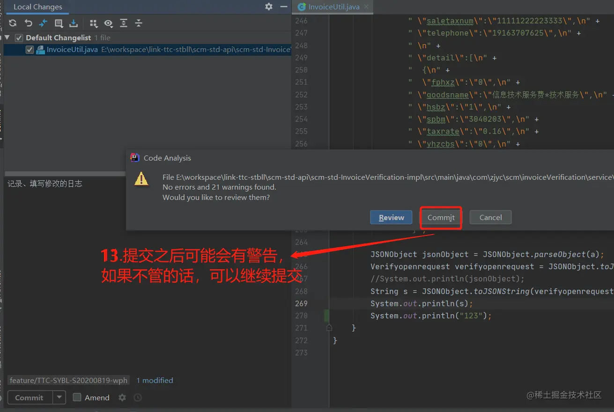Click Commit in the Code Analysis dialog

click(441, 217)
